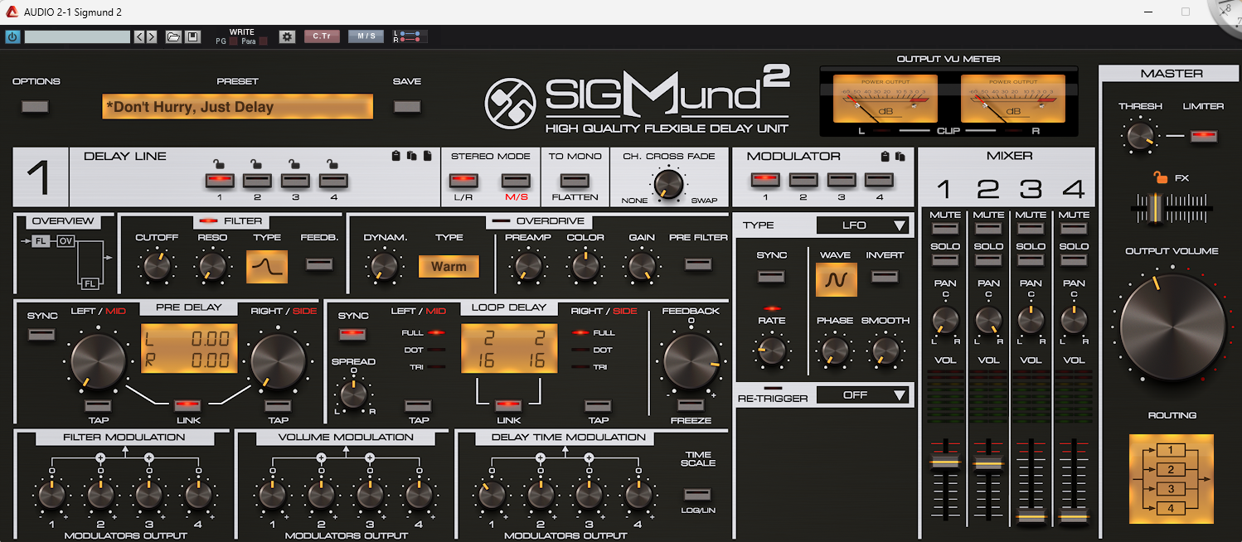
Task: Toggle padlock above delay line 4
Action: tap(332, 163)
